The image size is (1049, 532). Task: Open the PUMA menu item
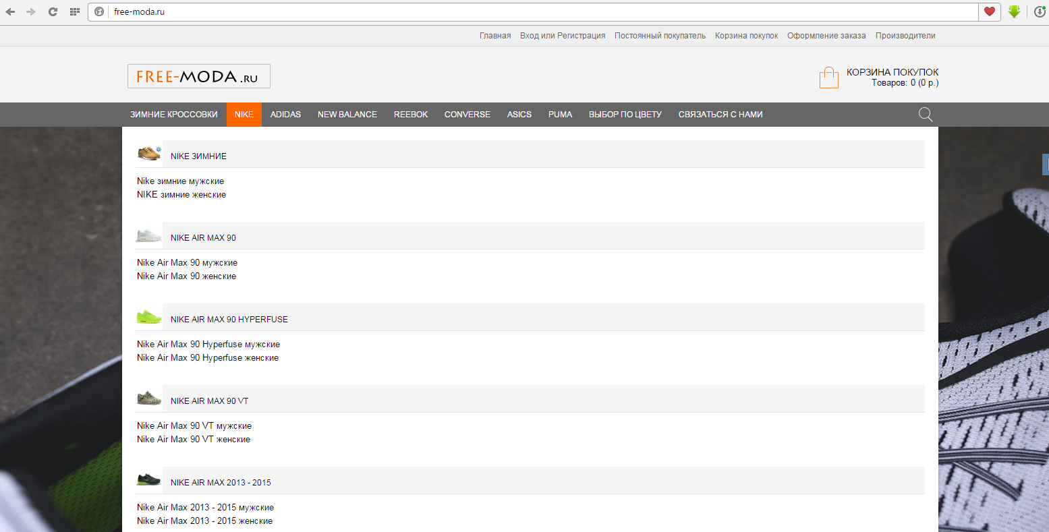(x=560, y=115)
